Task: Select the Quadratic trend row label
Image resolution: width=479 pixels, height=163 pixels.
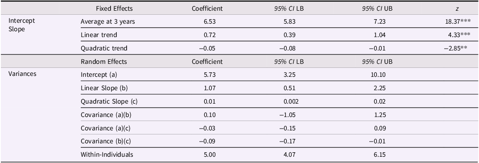Action: tap(104, 48)
